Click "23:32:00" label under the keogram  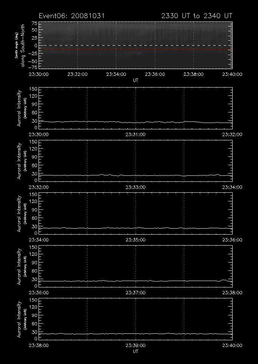pos(77,74)
